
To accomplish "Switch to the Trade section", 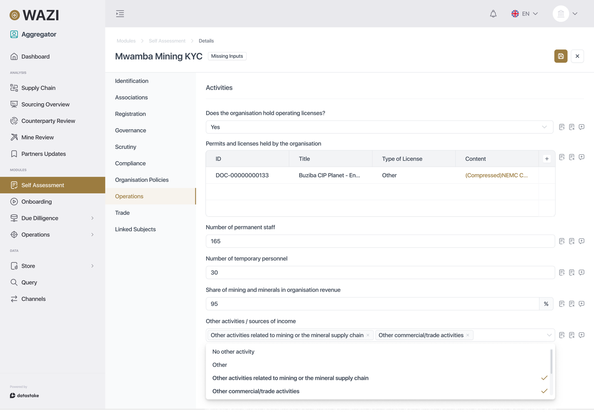I will [x=122, y=212].
